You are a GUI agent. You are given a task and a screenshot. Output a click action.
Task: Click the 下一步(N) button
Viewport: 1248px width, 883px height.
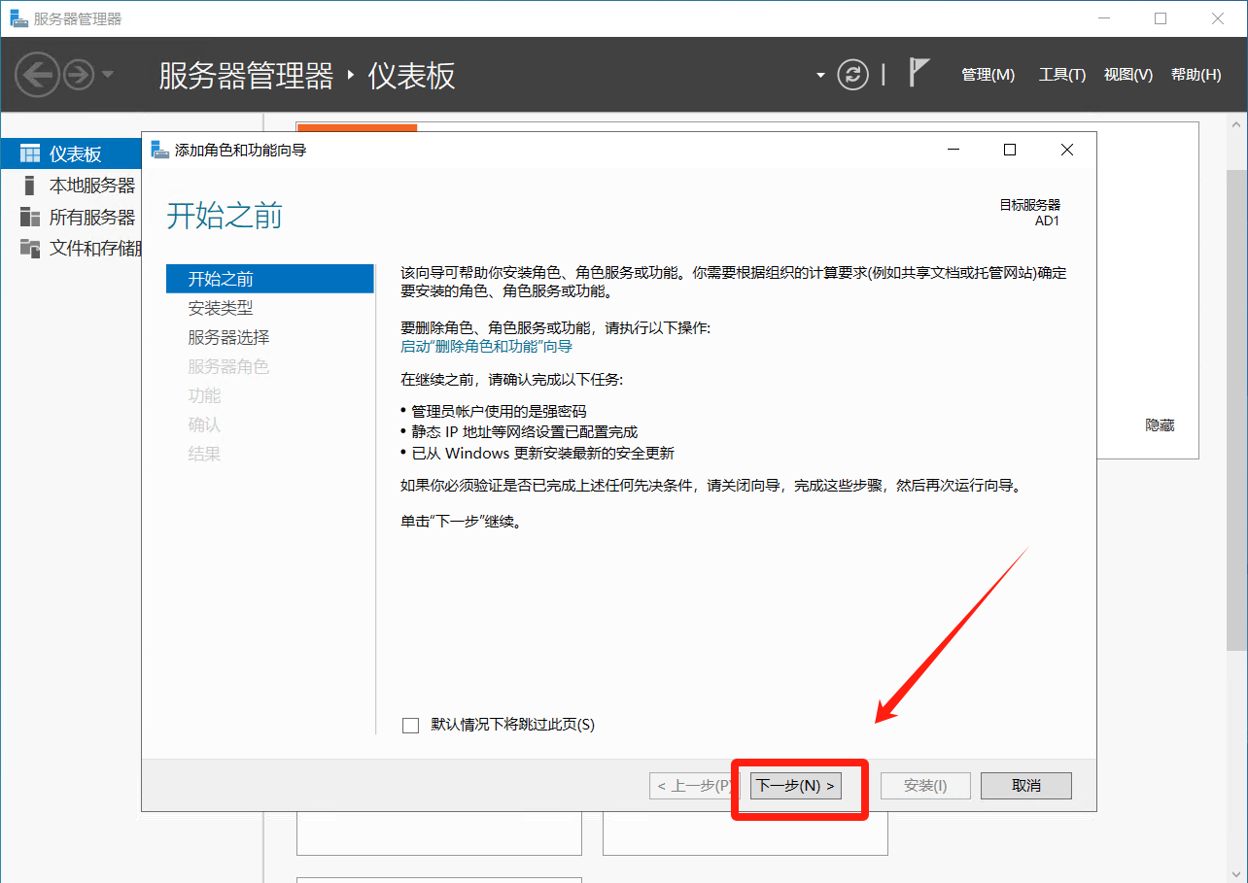[795, 786]
